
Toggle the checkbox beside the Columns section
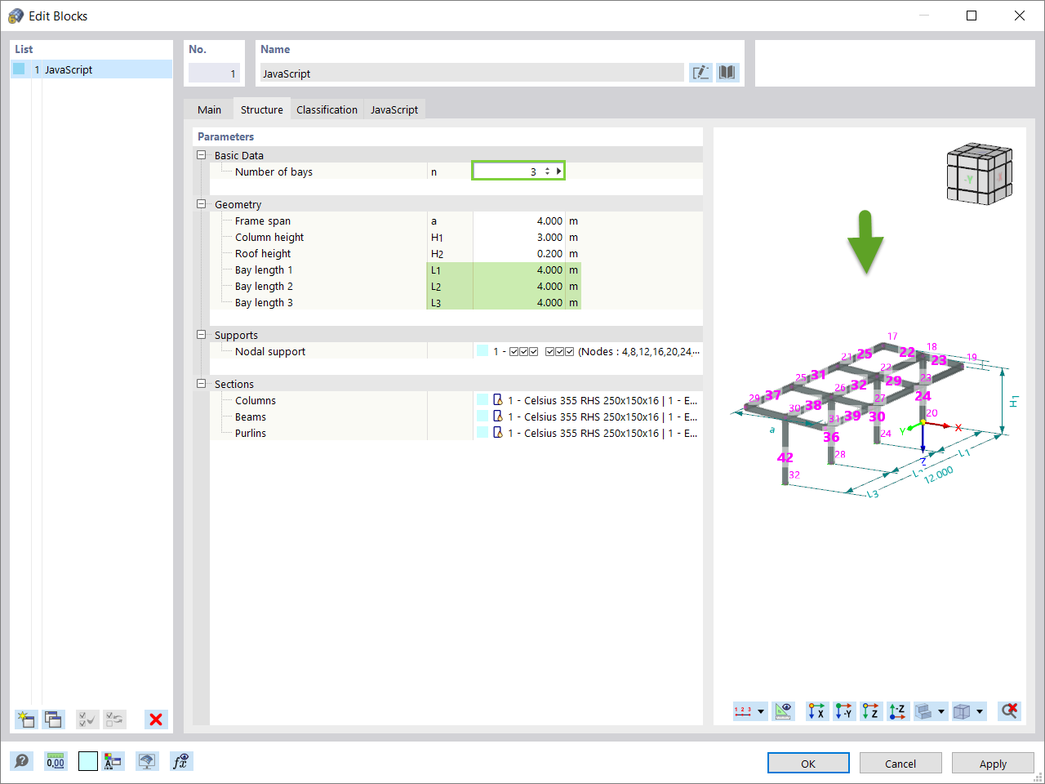(482, 400)
